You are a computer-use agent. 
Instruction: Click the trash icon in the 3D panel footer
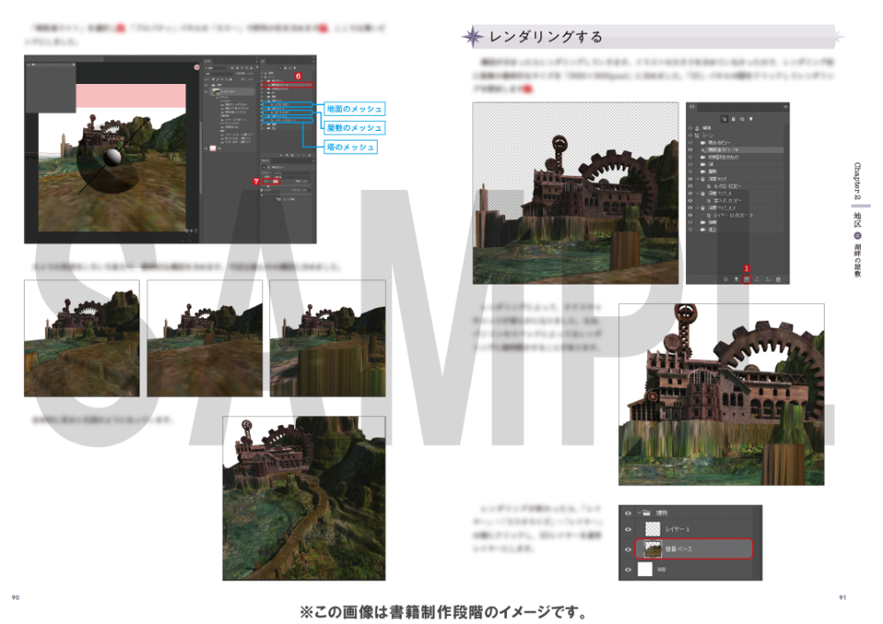779,279
